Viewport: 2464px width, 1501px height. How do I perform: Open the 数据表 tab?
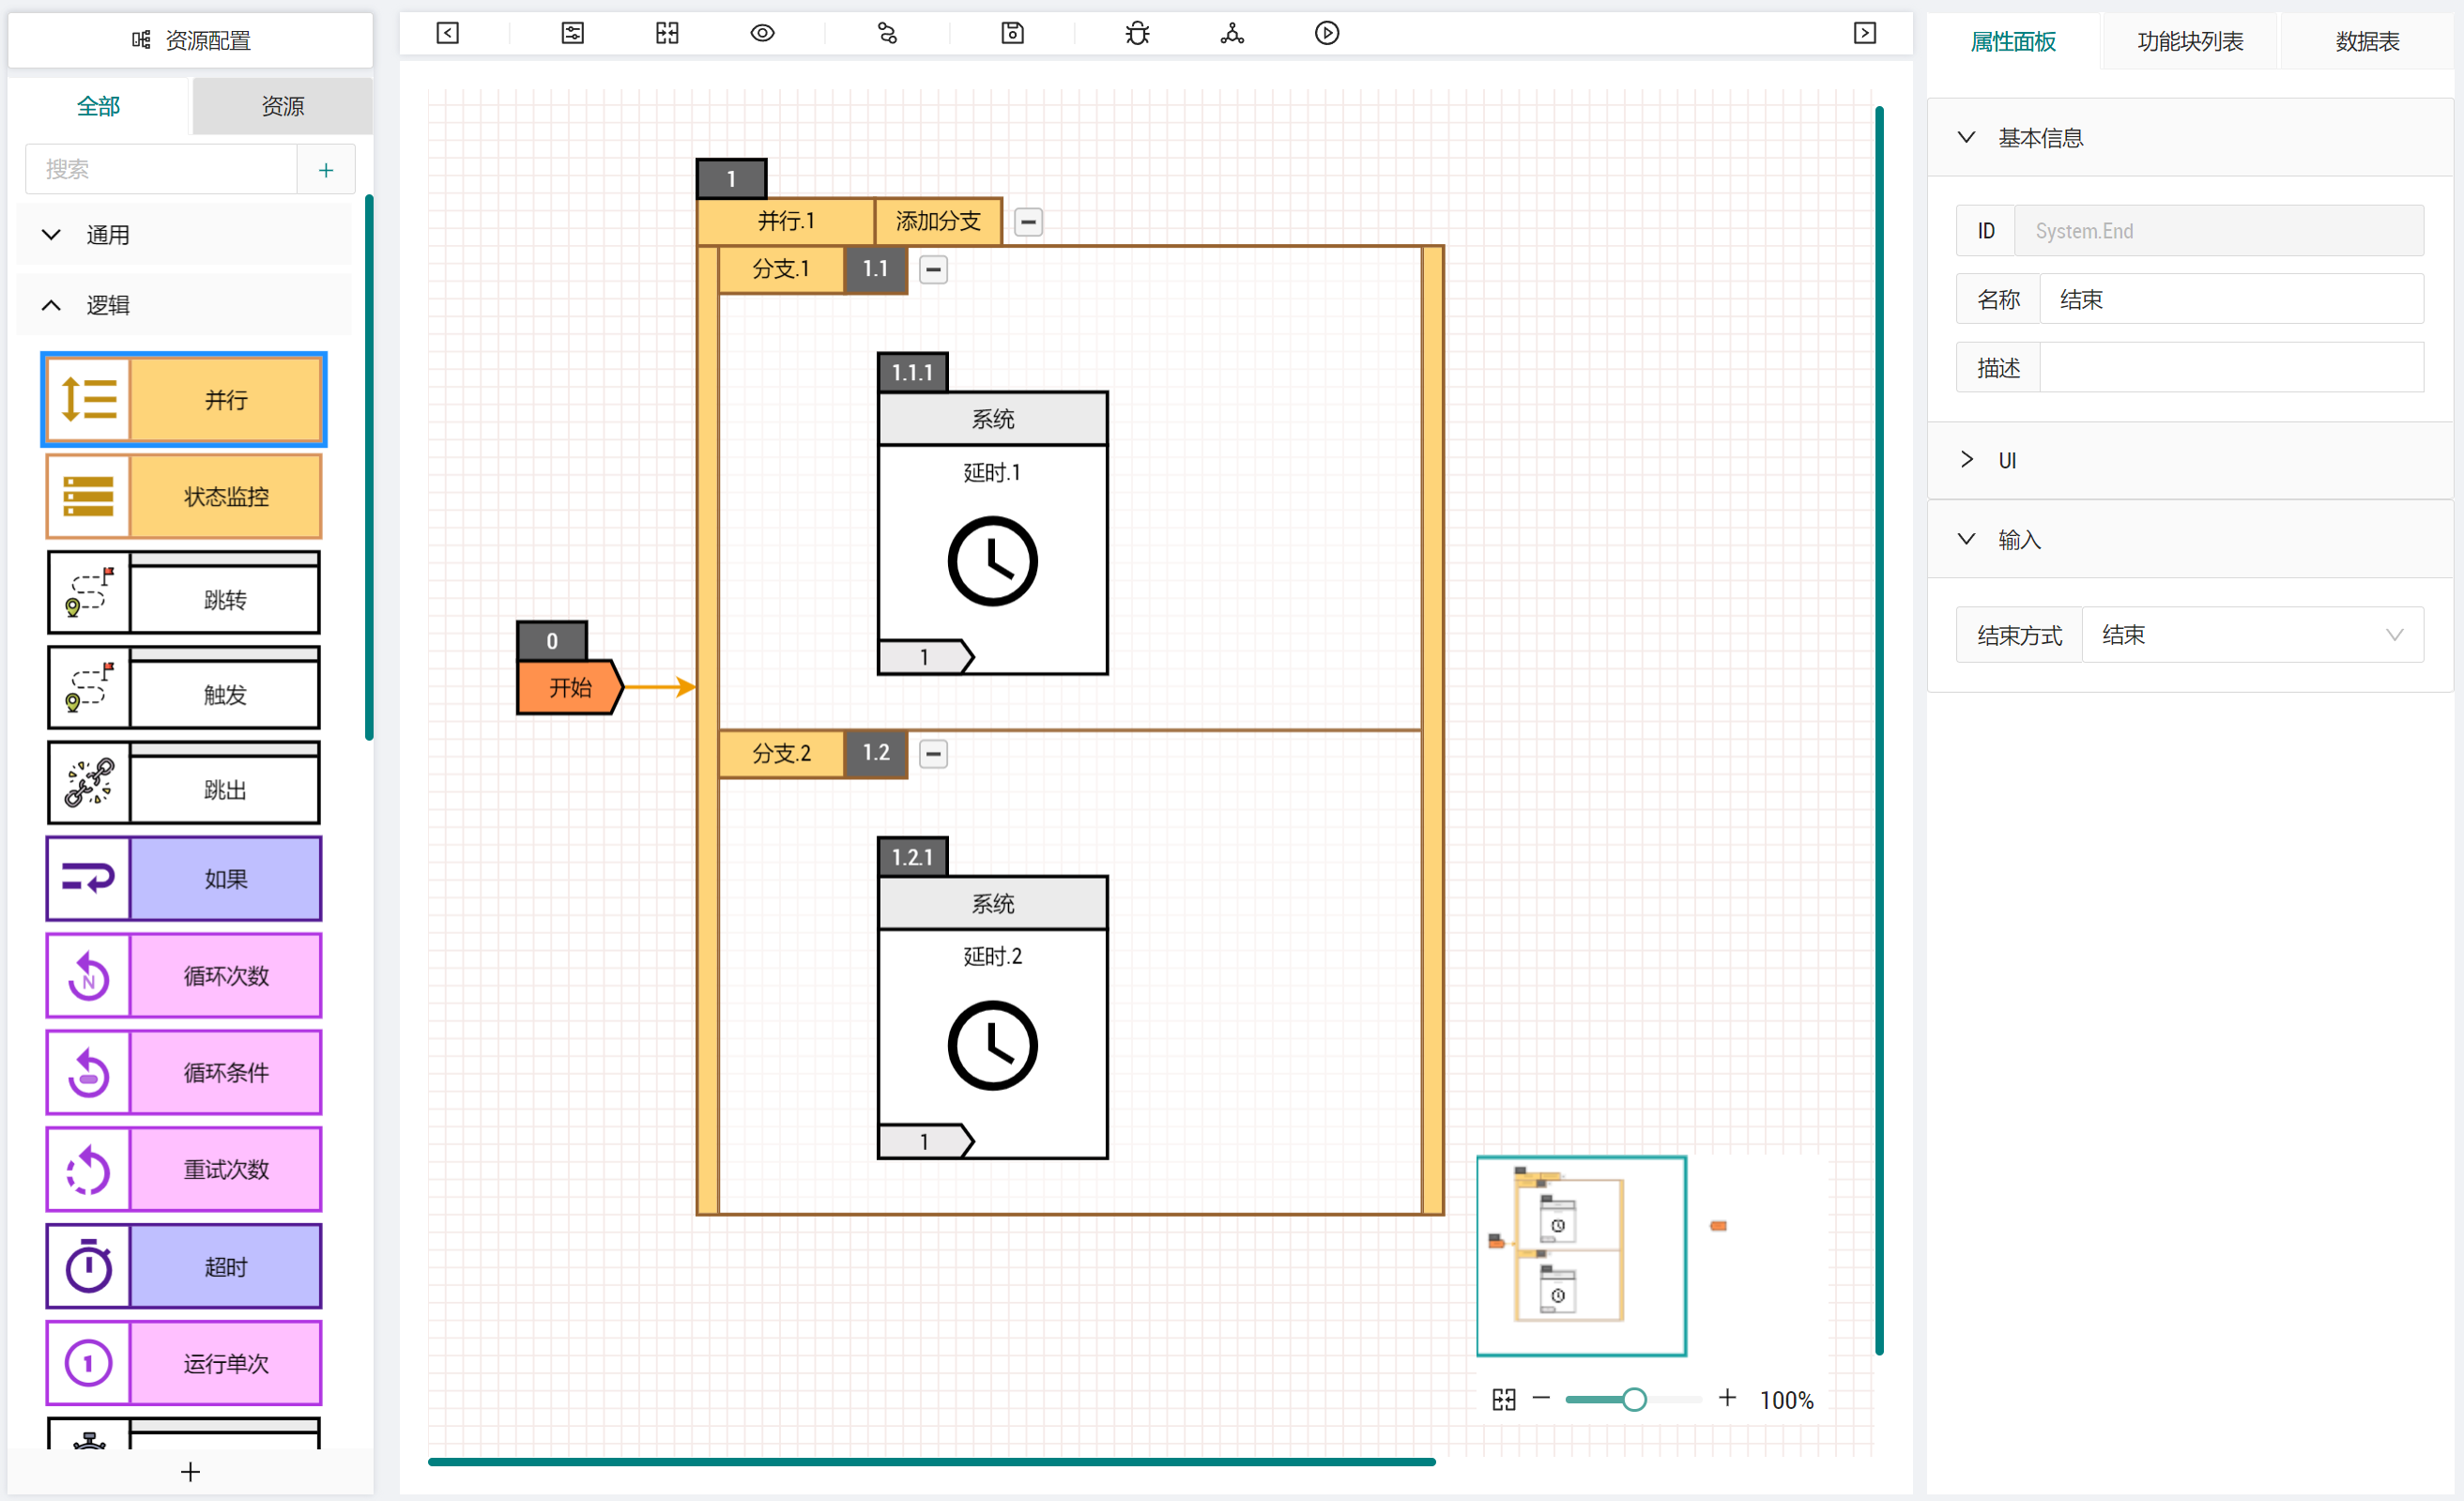[2367, 41]
